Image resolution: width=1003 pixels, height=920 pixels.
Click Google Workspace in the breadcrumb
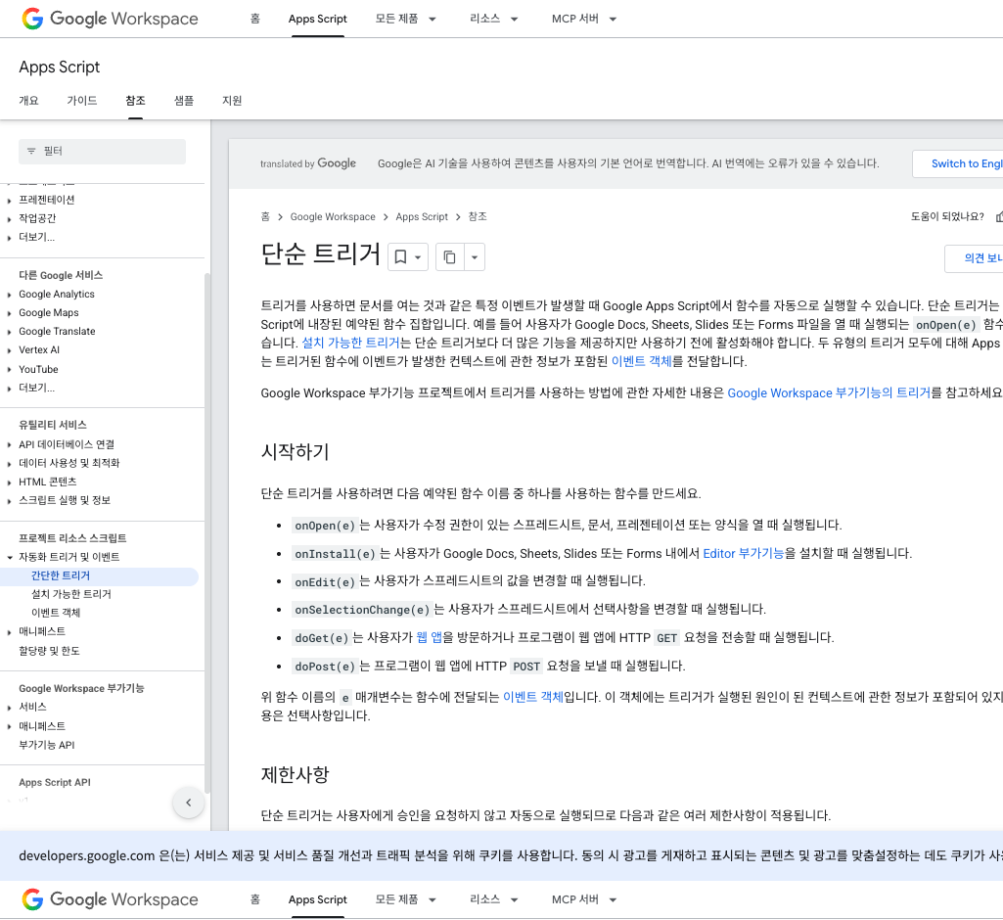pos(333,217)
